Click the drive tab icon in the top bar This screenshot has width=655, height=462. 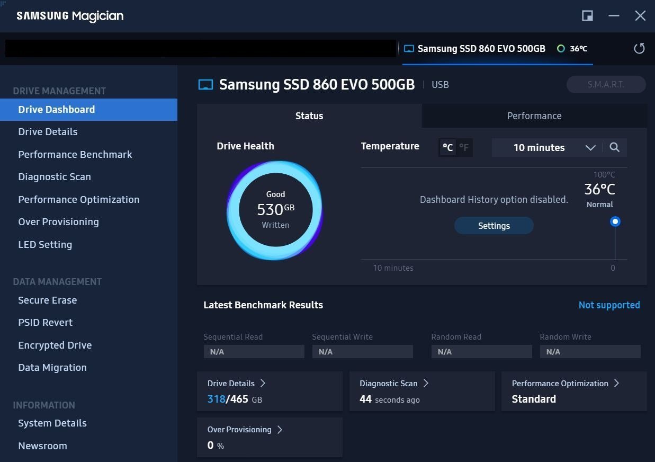click(x=409, y=49)
